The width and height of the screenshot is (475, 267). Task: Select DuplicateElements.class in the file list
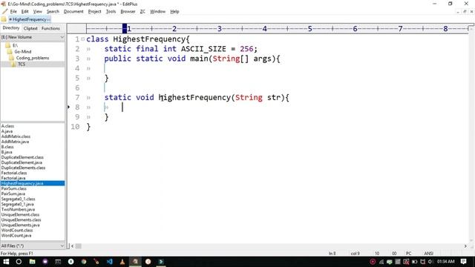pos(23,168)
